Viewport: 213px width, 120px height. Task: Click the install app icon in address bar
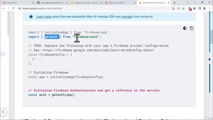[x=173, y=8]
